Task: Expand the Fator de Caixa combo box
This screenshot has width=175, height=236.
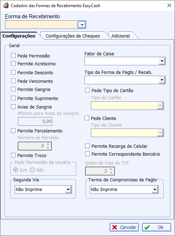Action: pyautogui.click(x=162, y=61)
